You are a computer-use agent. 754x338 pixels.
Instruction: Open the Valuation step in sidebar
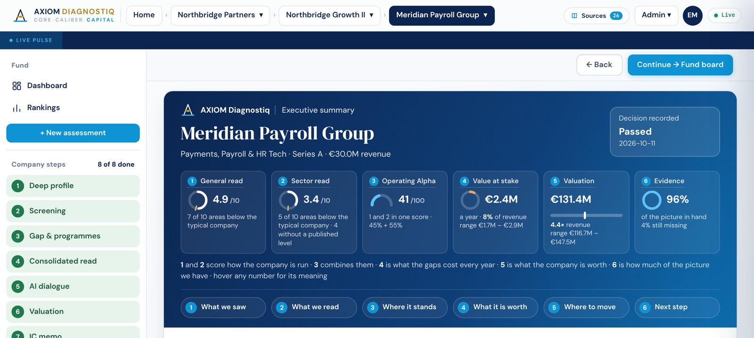point(73,312)
